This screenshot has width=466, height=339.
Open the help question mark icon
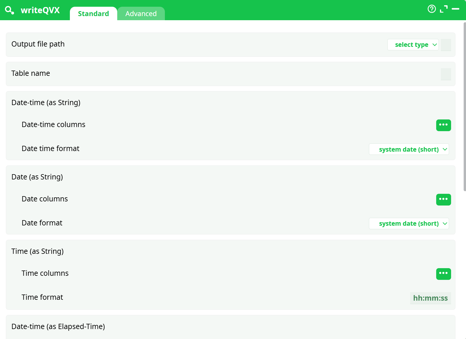tap(432, 9)
